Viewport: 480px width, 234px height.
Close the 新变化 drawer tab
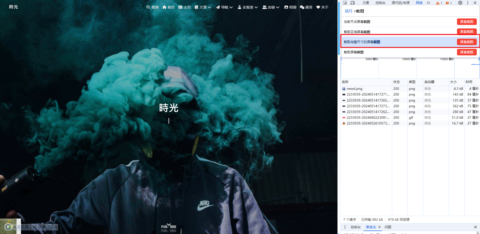pyautogui.click(x=379, y=227)
